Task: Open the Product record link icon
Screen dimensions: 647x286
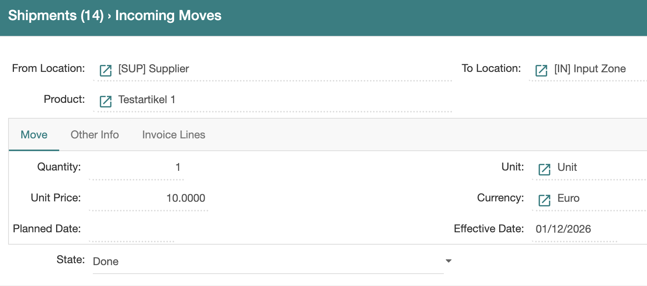Action: [x=106, y=101]
